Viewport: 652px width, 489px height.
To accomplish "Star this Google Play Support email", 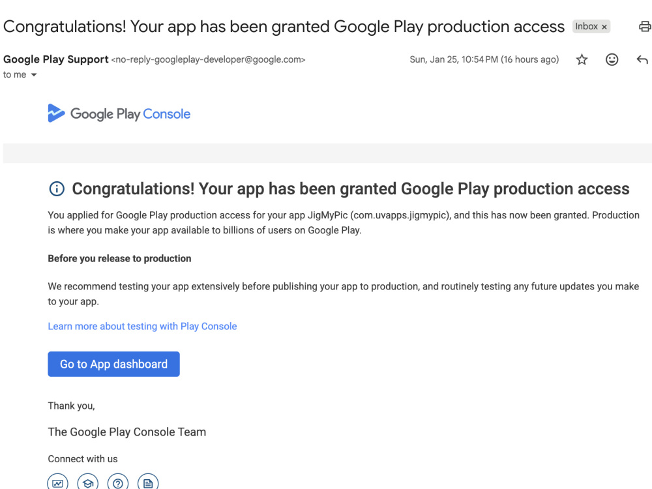I will pos(582,59).
